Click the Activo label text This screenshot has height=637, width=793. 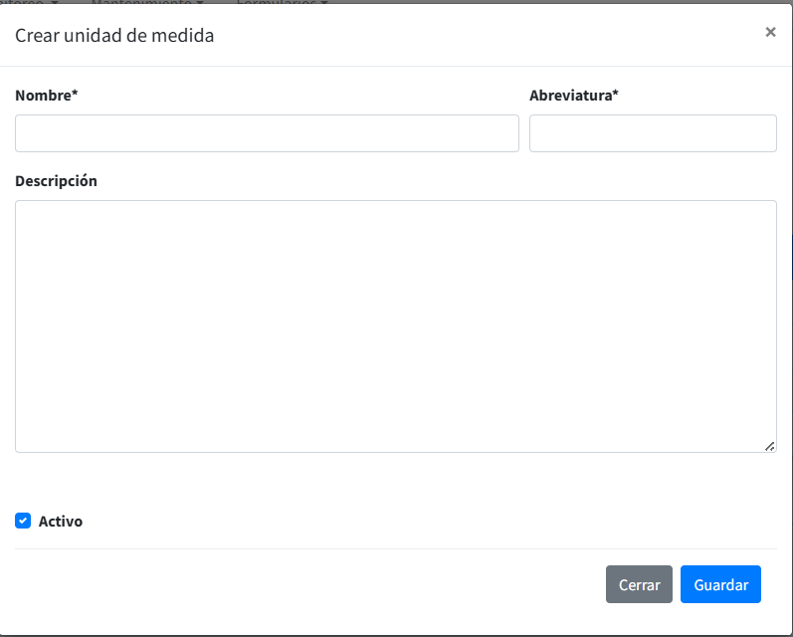pyautogui.click(x=61, y=521)
